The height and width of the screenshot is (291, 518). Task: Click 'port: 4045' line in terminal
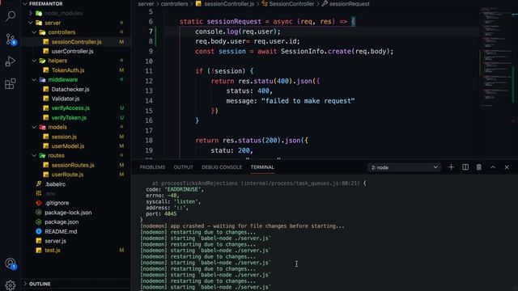[161, 213]
